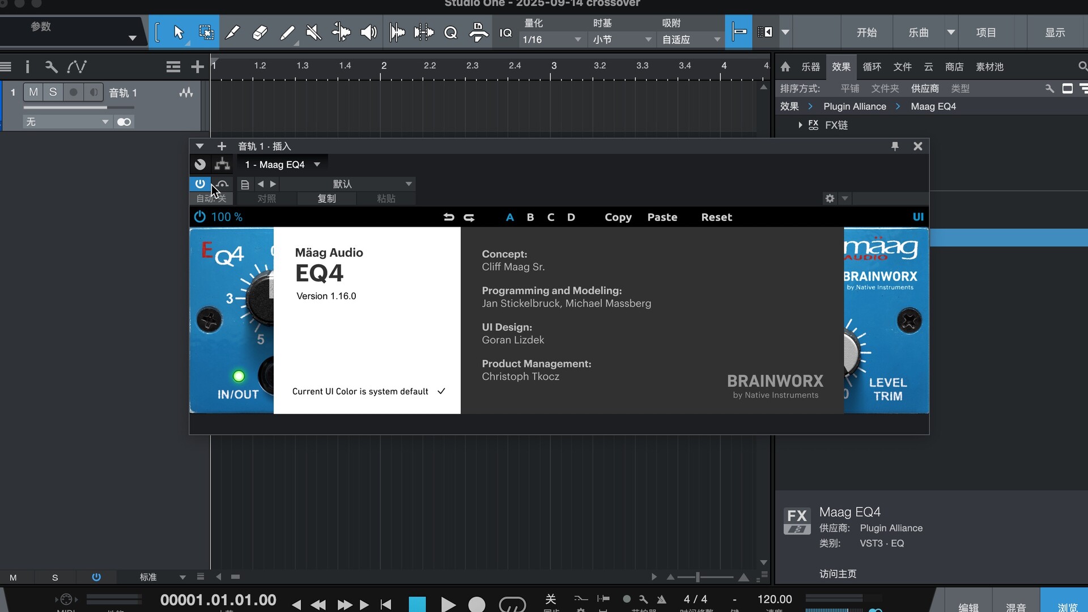1088x612 pixels.
Task: Select the Bend tool
Action: click(x=341, y=32)
